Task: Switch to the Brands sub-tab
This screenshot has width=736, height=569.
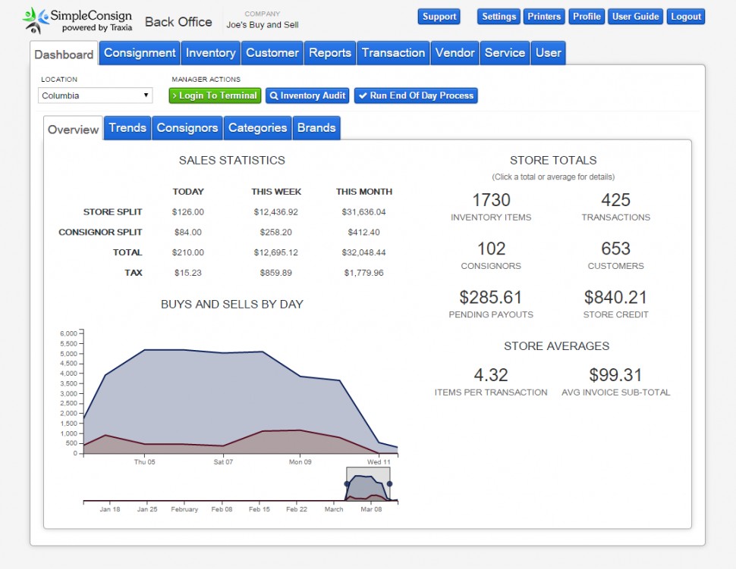Action: 316,127
